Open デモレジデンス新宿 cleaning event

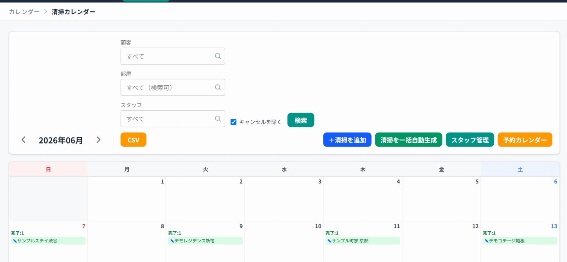(x=205, y=241)
